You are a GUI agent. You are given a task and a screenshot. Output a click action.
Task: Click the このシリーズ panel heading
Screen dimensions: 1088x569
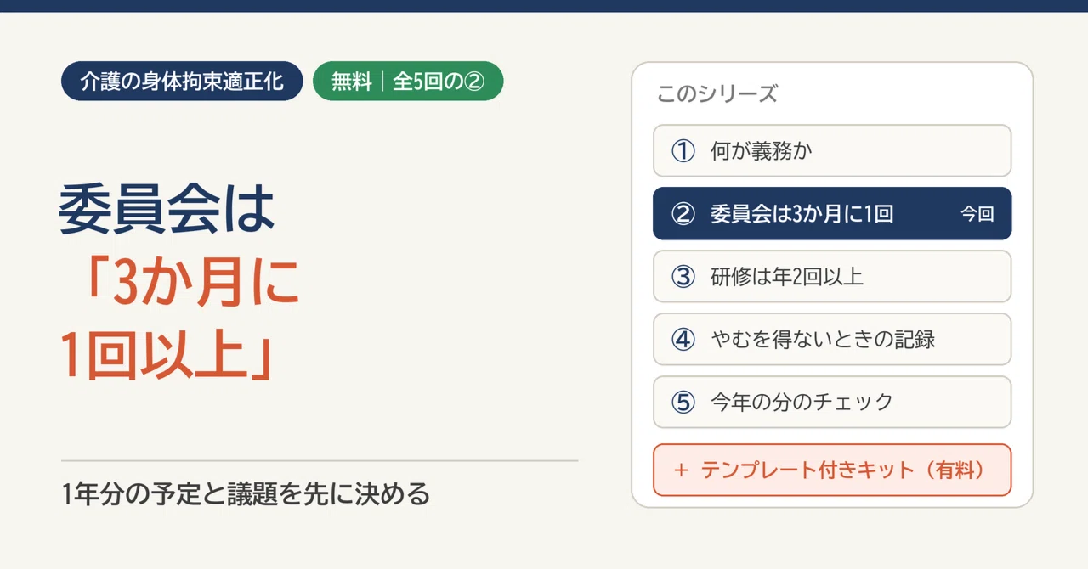(x=717, y=93)
